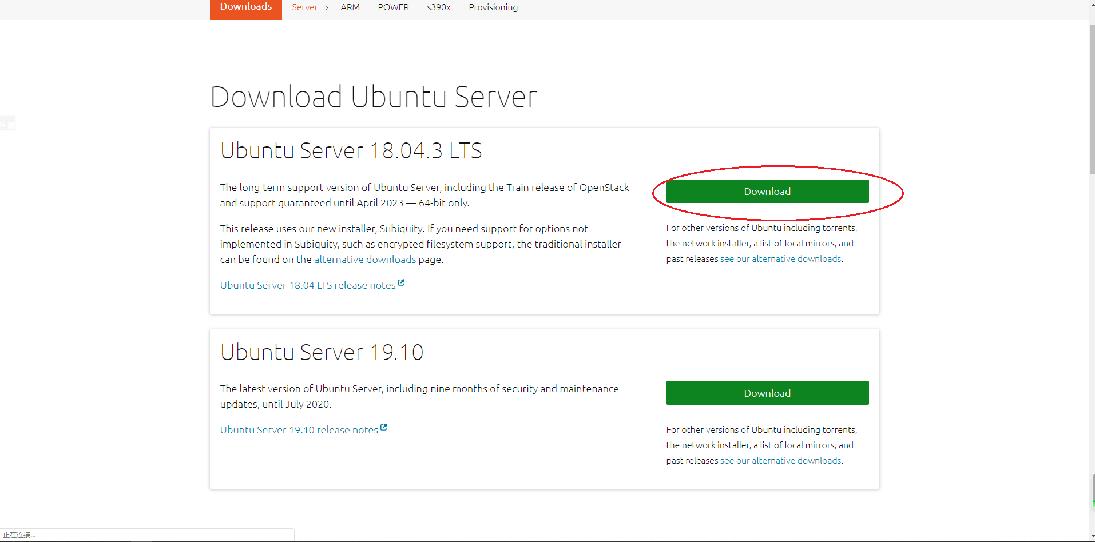The width and height of the screenshot is (1095, 542).
Task: Download Ubuntu Server 18.04.3 LTS
Action: pyautogui.click(x=767, y=191)
